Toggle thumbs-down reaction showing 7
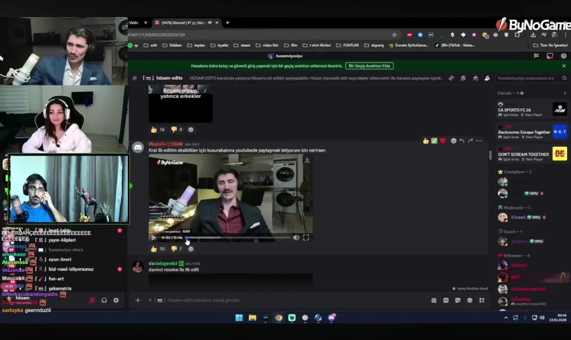The width and height of the screenshot is (571, 340). coord(177,249)
